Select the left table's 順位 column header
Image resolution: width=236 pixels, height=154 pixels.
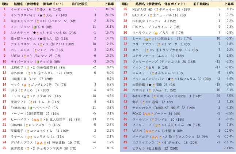(5, 3)
